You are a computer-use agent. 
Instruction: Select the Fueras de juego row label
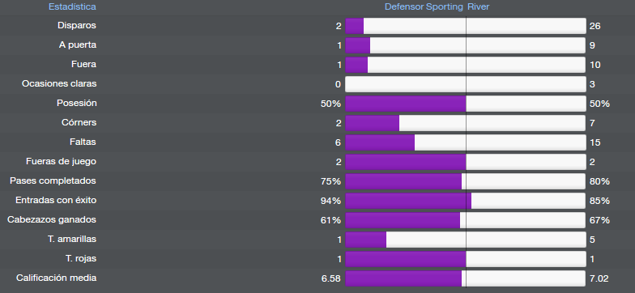click(62, 162)
